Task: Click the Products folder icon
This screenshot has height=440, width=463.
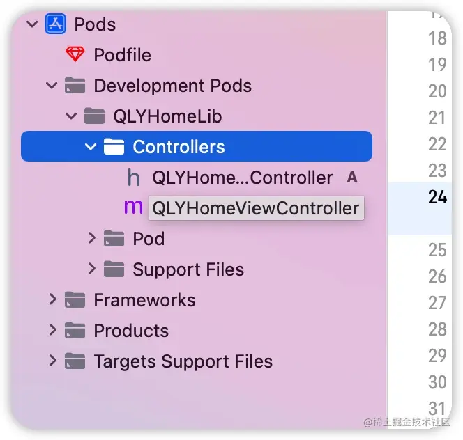Action: click(x=75, y=330)
